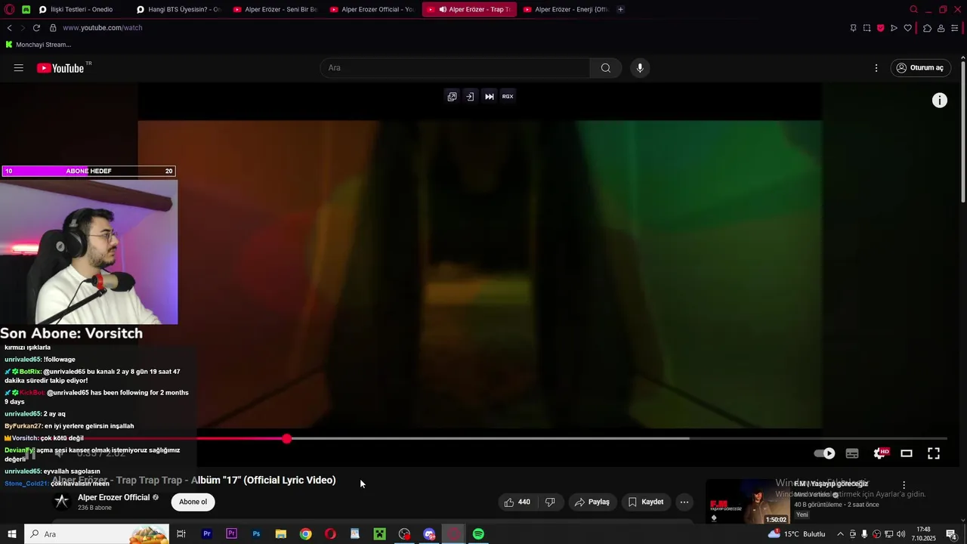The height and width of the screenshot is (544, 967).
Task: Start voice search with the microphone
Action: click(640, 68)
